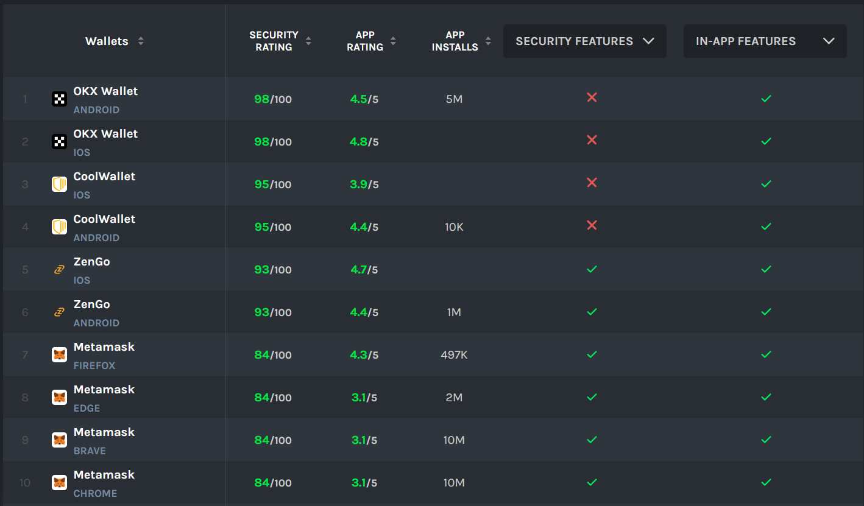Image resolution: width=864 pixels, height=506 pixels.
Task: Click the CoolWallet iOS logo icon
Action: [59, 184]
